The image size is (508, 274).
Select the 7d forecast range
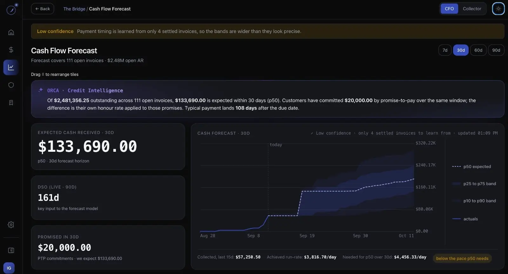pos(445,50)
